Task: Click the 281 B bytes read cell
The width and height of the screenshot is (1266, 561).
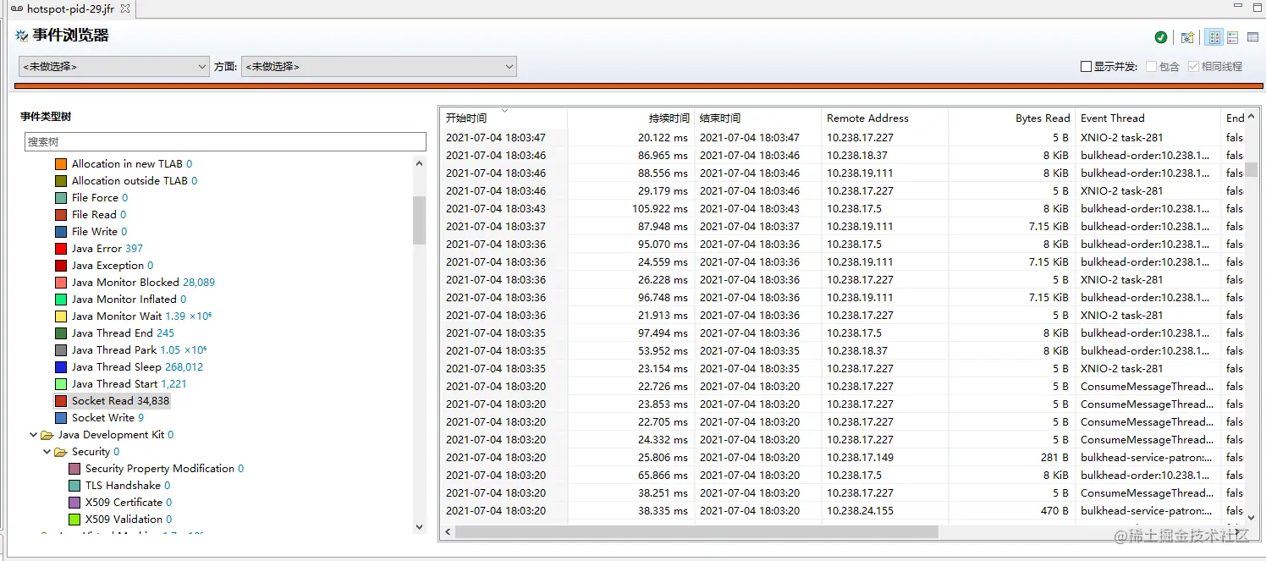Action: point(1012,457)
